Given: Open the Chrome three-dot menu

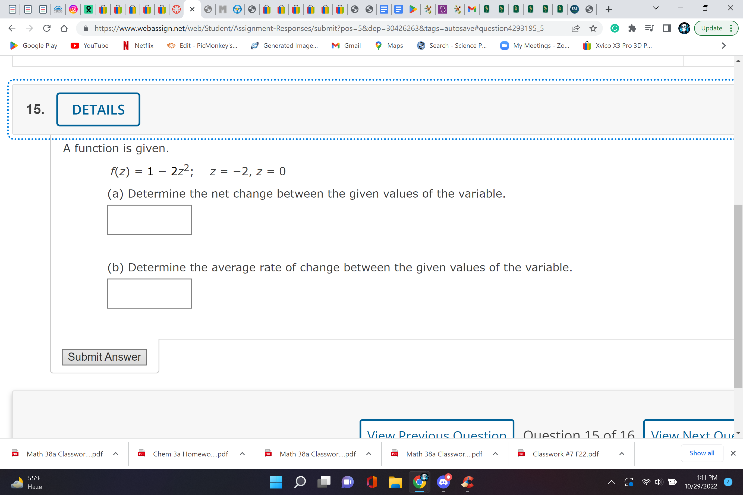Looking at the screenshot, I should tap(731, 28).
